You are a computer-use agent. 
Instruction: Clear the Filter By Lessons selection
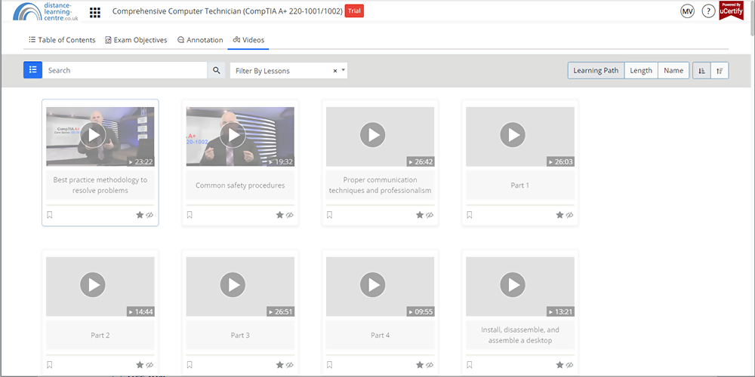coord(335,70)
